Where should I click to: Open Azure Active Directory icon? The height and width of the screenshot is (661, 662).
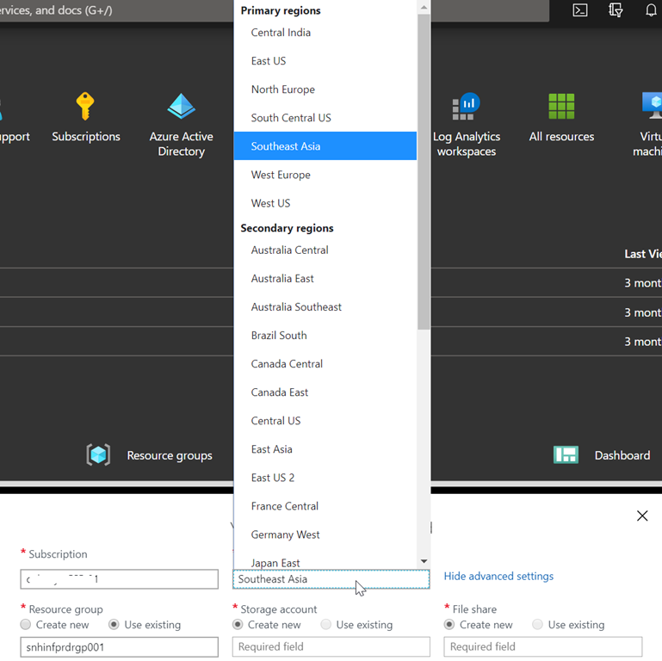(x=181, y=106)
